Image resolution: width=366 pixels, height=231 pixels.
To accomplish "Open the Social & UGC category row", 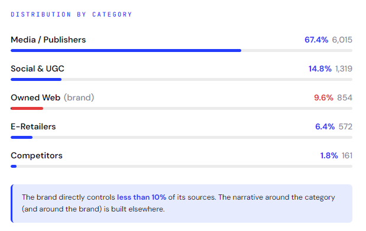I will pyautogui.click(x=182, y=72).
